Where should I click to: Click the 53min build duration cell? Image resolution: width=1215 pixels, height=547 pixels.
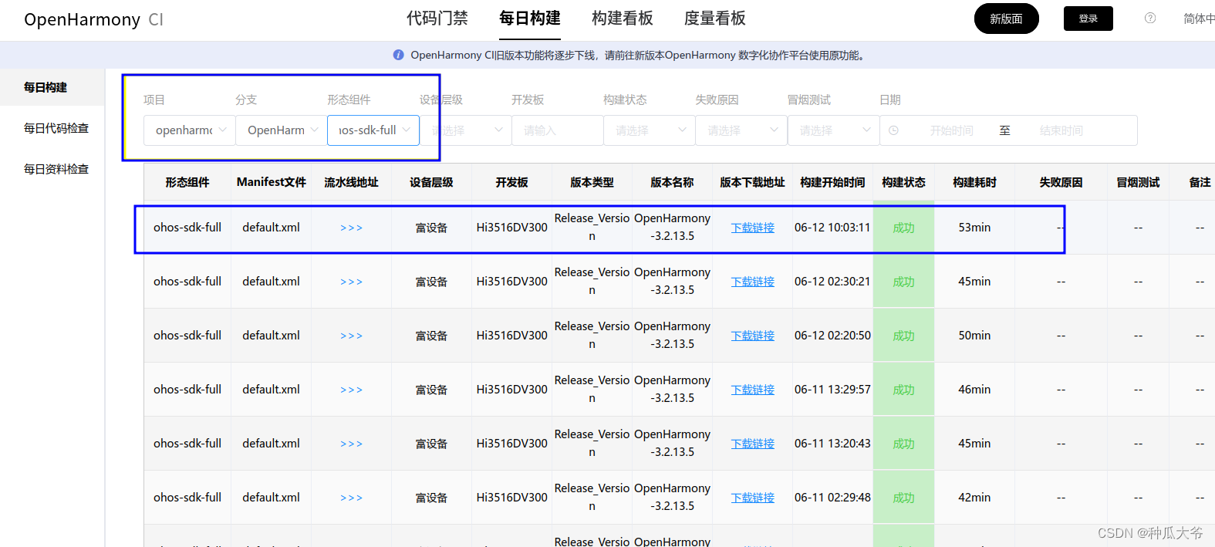(x=974, y=228)
